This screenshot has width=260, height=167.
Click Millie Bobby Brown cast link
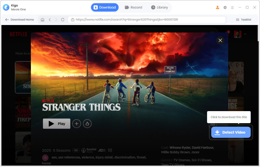pyautogui.click(x=175, y=152)
